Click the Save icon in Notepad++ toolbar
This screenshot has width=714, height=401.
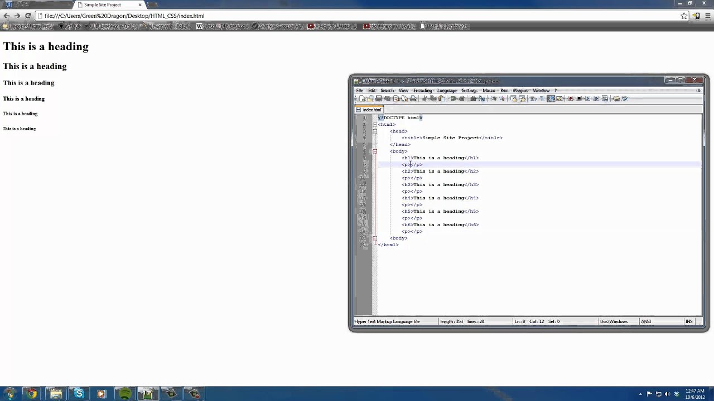point(378,99)
